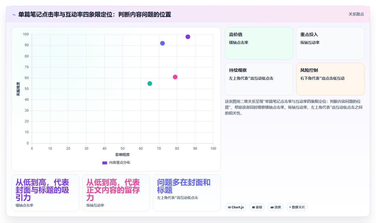Open the 重点投入 quadrant card
The height and width of the screenshot is (223, 376).
(330, 43)
